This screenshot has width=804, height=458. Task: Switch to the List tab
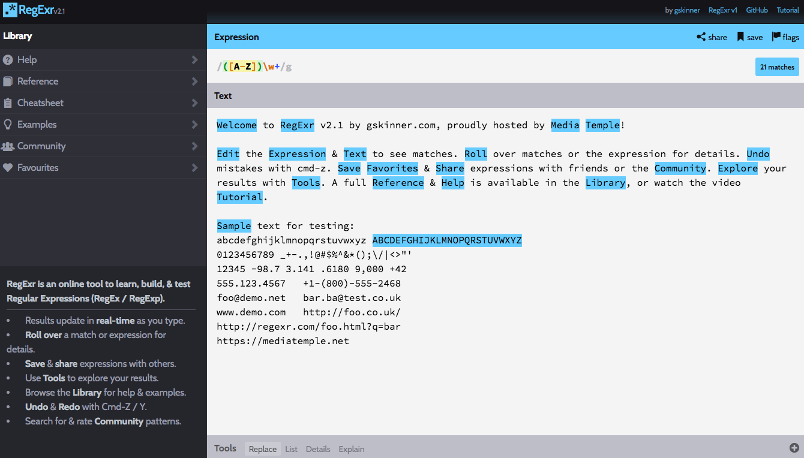(x=291, y=449)
